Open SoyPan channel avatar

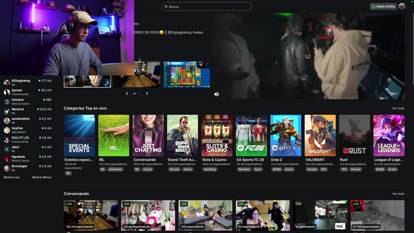pyautogui.click(x=7, y=130)
